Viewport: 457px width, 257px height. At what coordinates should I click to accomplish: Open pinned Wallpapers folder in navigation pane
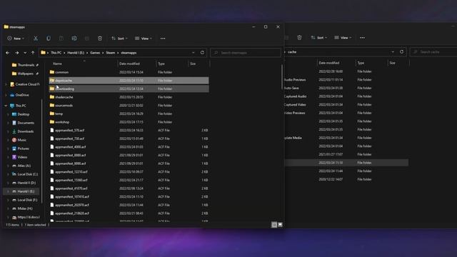[x=26, y=74]
